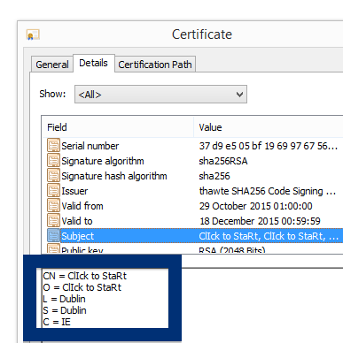Click the Certificate window title
This screenshot has height=343, width=343.
tap(202, 34)
